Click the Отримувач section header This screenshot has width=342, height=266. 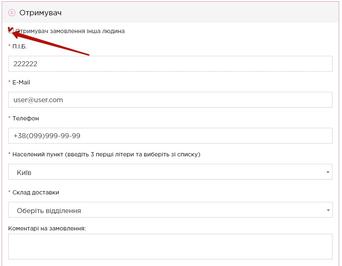41,13
